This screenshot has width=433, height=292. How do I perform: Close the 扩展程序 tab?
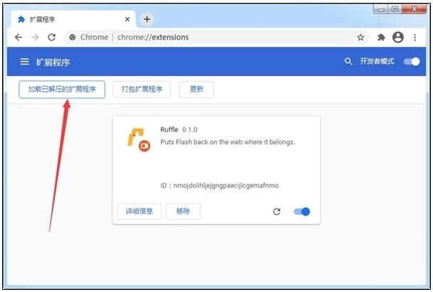point(127,19)
